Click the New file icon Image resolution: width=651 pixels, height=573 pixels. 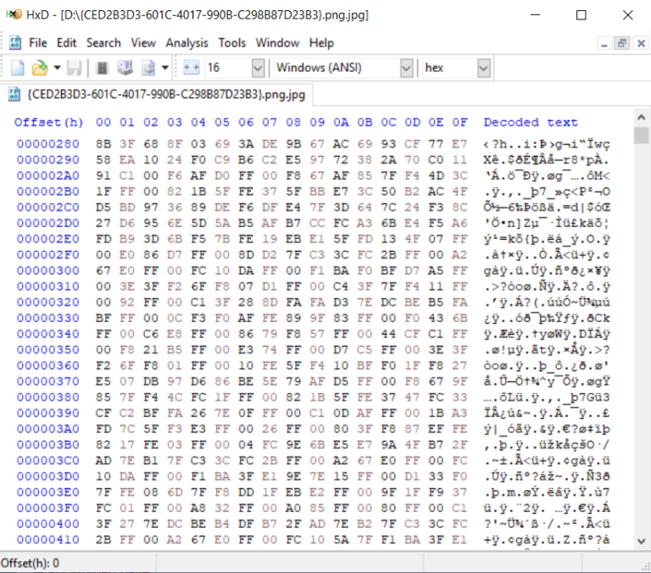click(x=18, y=68)
